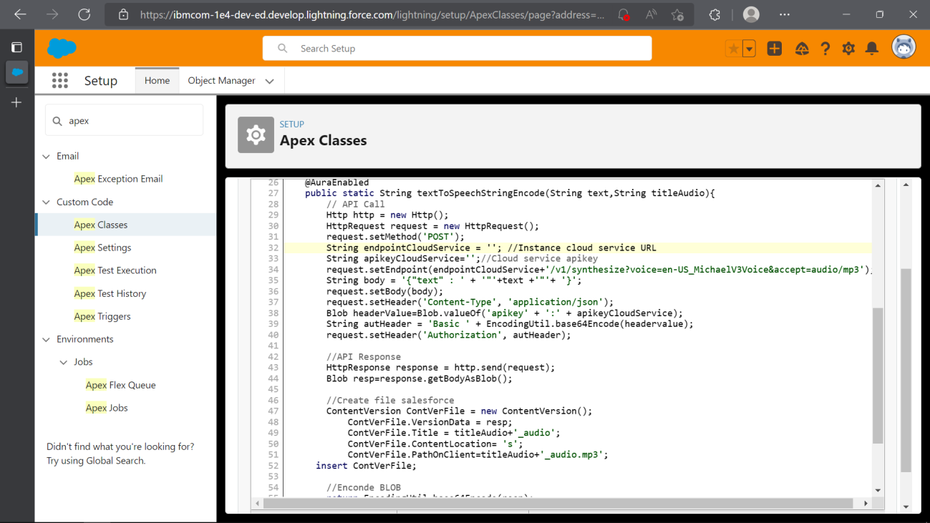Open the Apex Classes setup gear badge
Viewport: 930px width, 523px height.
click(x=256, y=135)
